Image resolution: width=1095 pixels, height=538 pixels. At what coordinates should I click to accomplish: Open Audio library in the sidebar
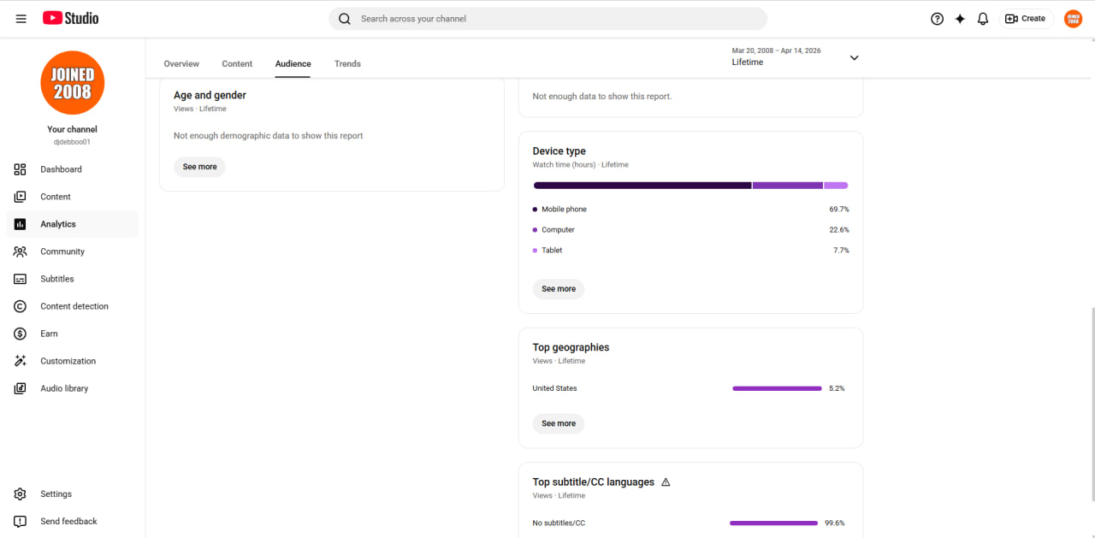[72, 388]
